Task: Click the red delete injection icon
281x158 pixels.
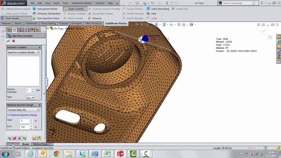Action: tap(14, 138)
